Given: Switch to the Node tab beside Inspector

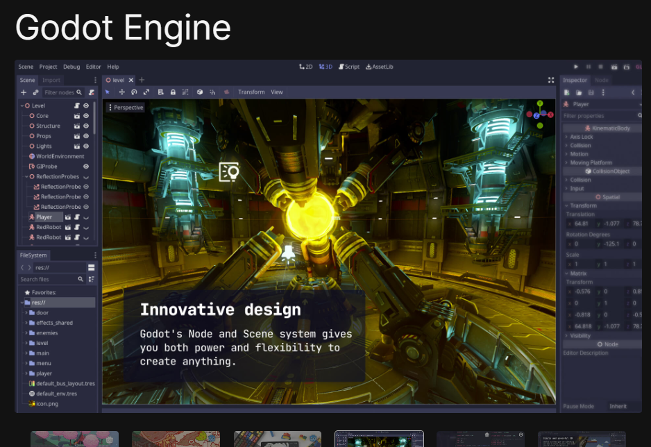Looking at the screenshot, I should [x=602, y=80].
